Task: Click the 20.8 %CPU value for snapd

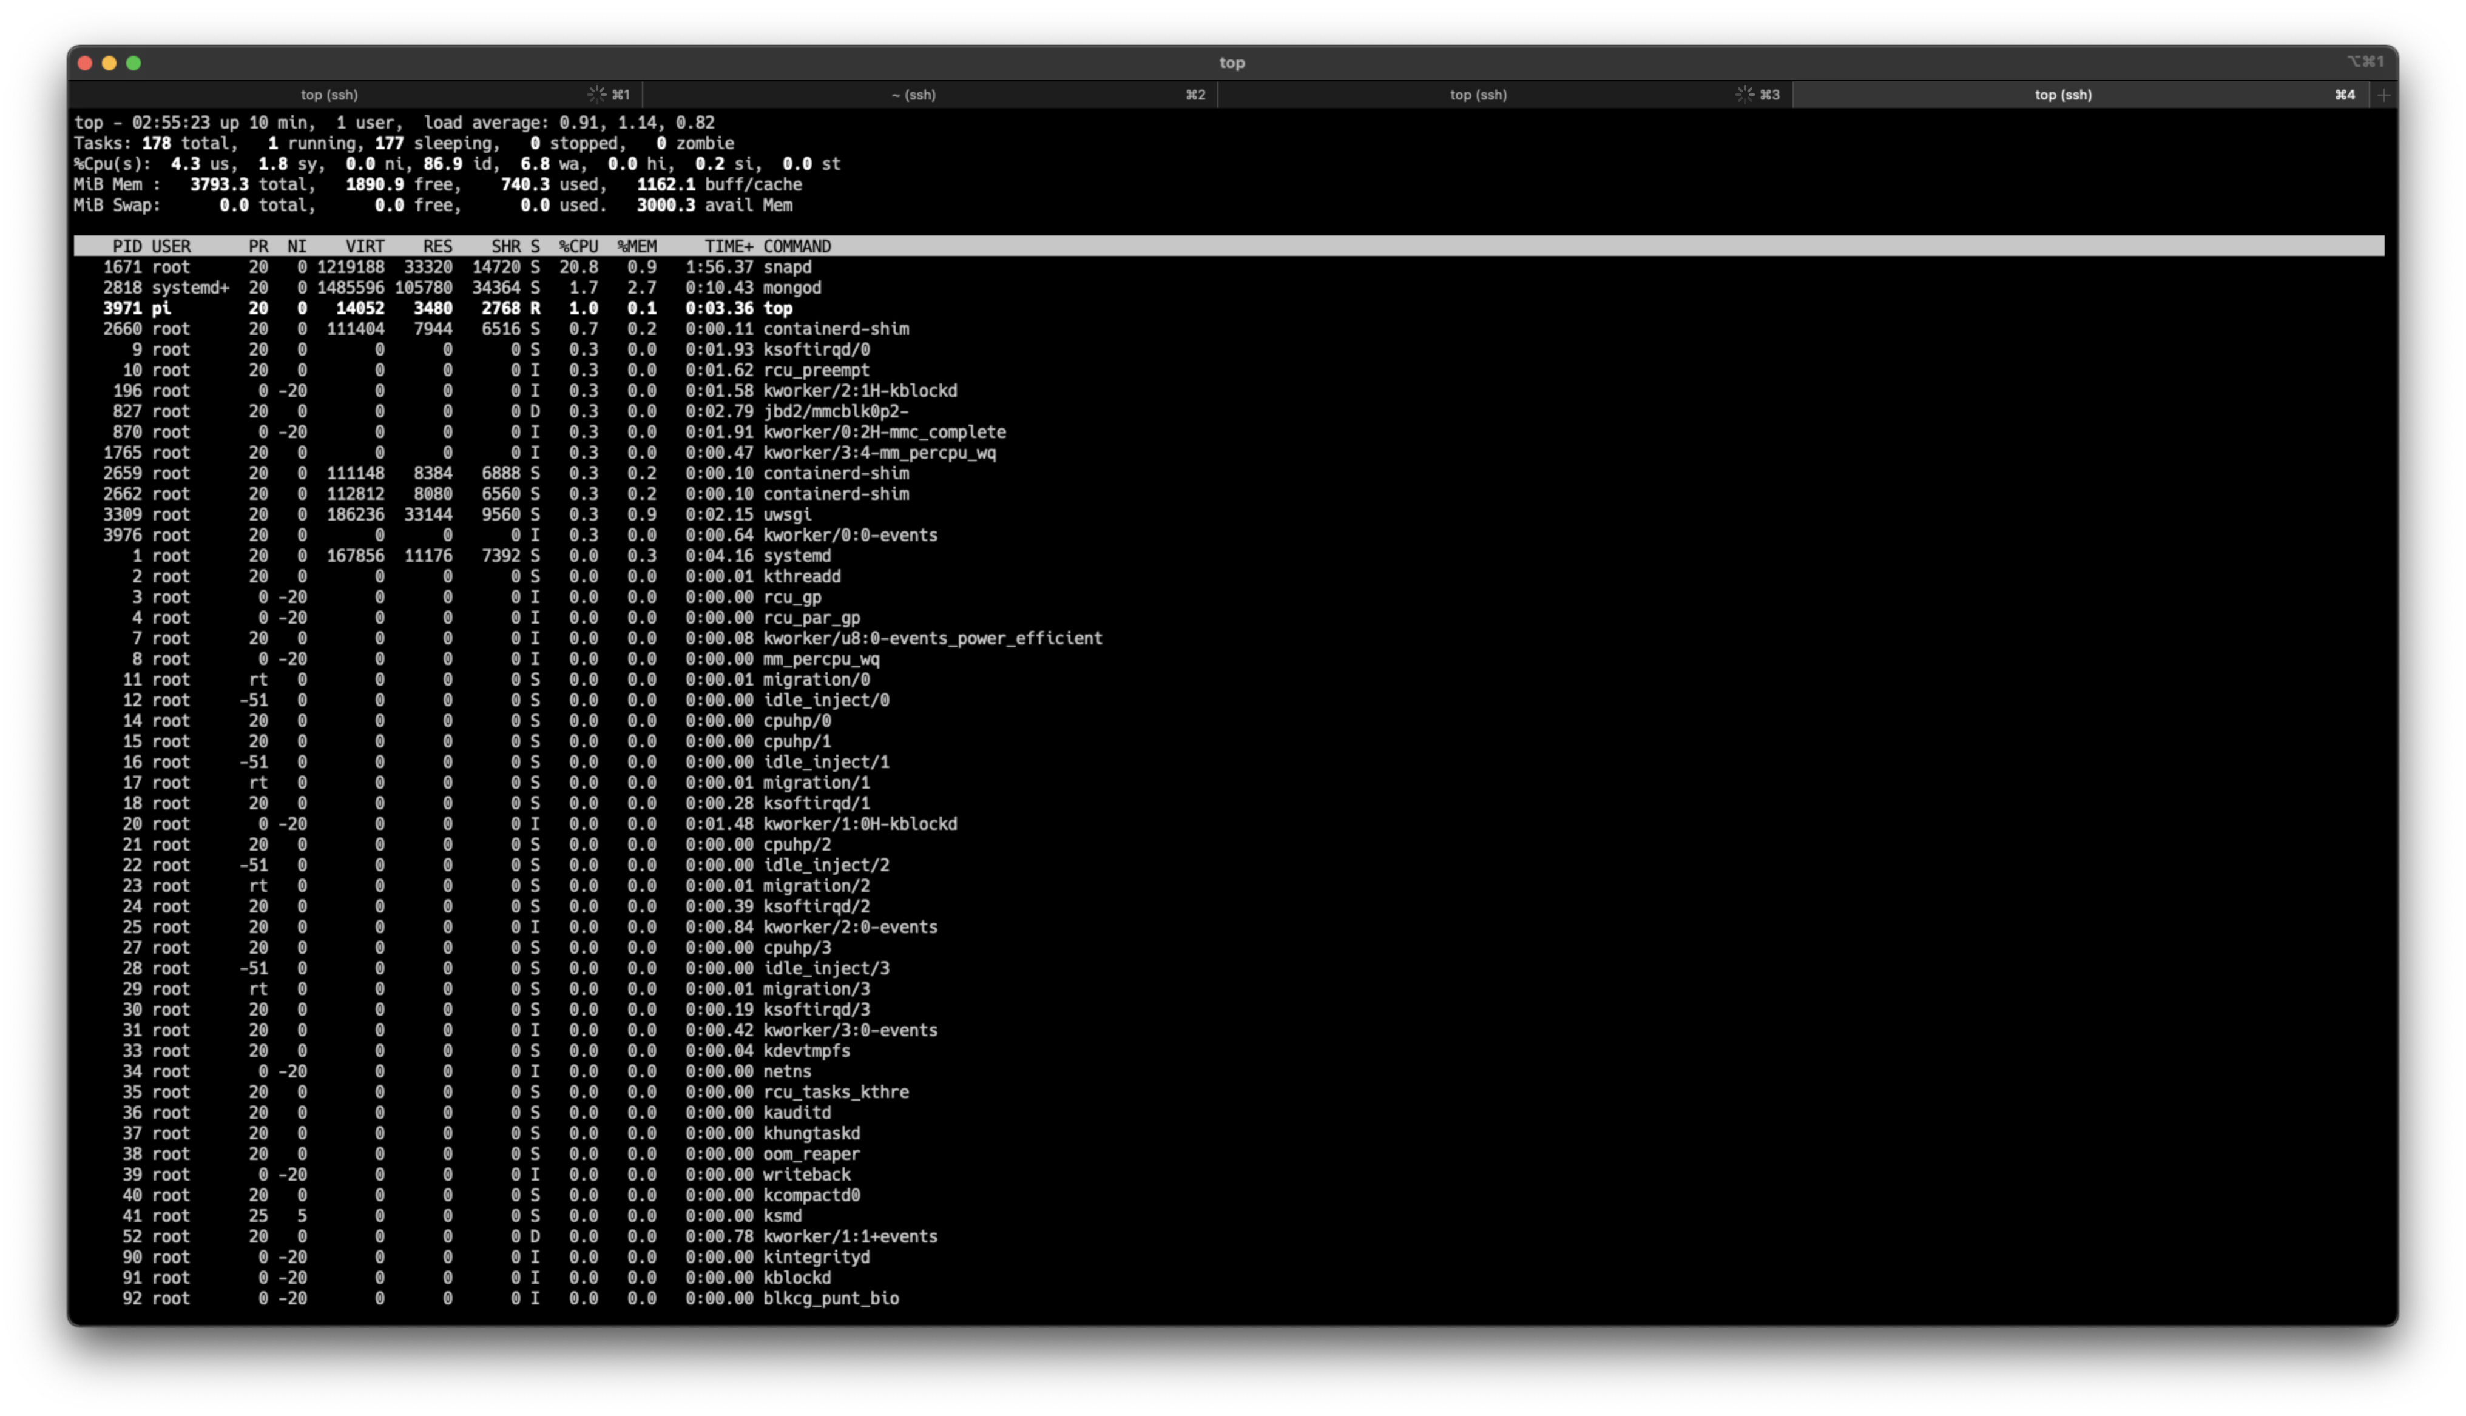Action: click(x=579, y=266)
